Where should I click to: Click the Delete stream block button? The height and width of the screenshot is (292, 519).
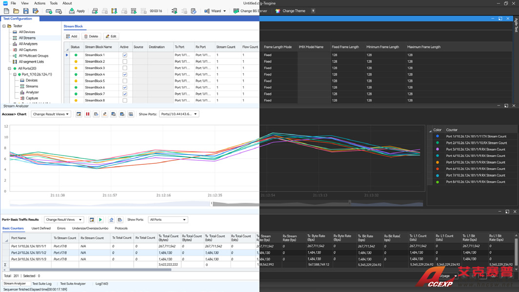91,37
